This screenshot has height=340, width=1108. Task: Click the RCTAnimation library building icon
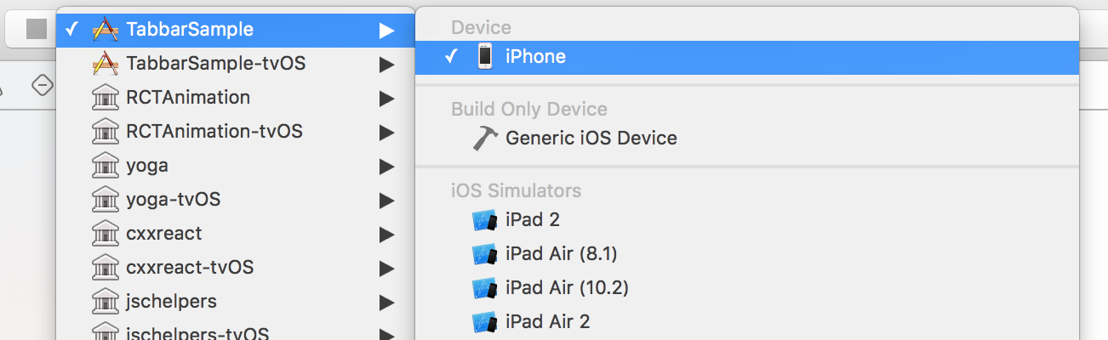tap(104, 97)
